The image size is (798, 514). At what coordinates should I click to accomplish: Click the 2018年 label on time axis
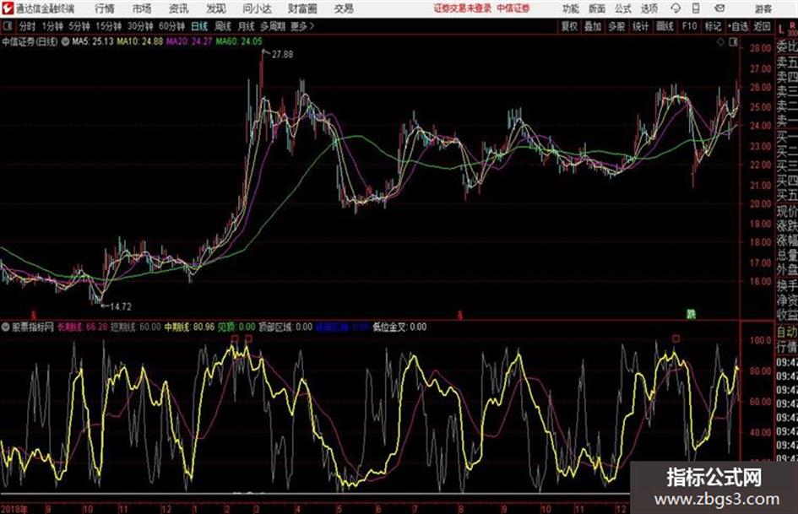coord(14,509)
